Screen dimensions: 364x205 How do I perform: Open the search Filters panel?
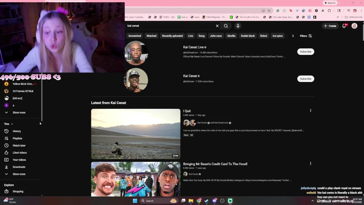(306, 36)
